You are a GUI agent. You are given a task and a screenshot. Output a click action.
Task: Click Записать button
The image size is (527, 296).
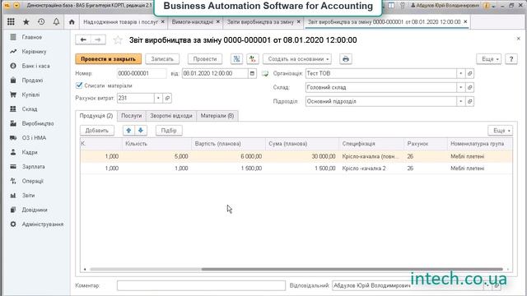click(162, 59)
